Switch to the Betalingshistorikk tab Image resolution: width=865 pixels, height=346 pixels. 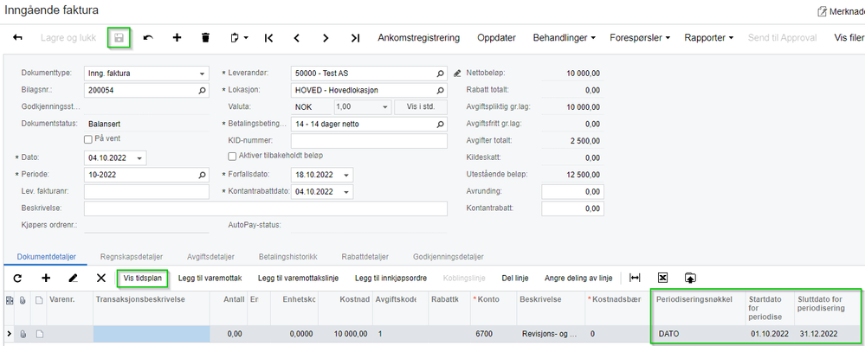[x=287, y=257]
